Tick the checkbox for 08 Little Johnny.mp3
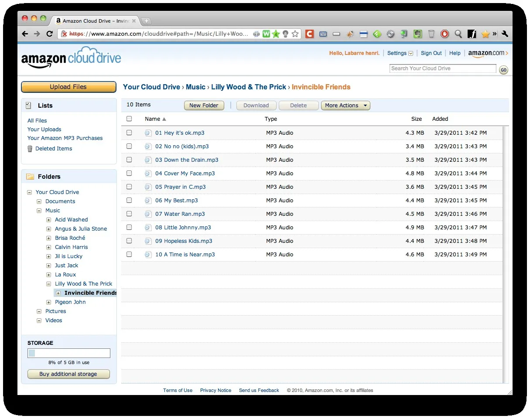This screenshot has width=530, height=419. [129, 227]
